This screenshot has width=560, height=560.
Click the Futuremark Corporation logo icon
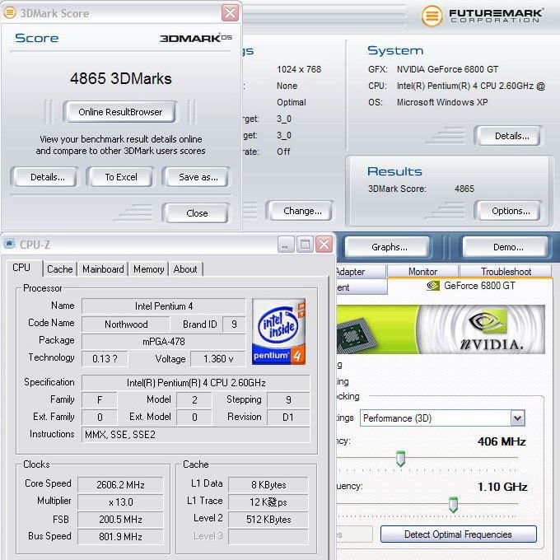tap(432, 16)
